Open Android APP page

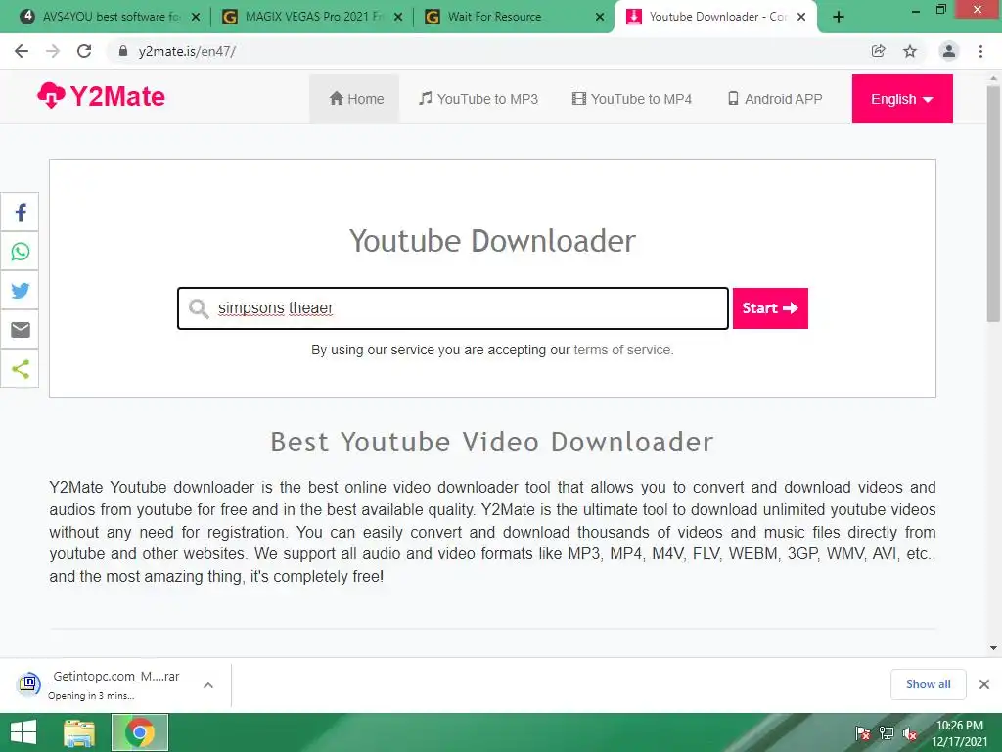pos(775,99)
